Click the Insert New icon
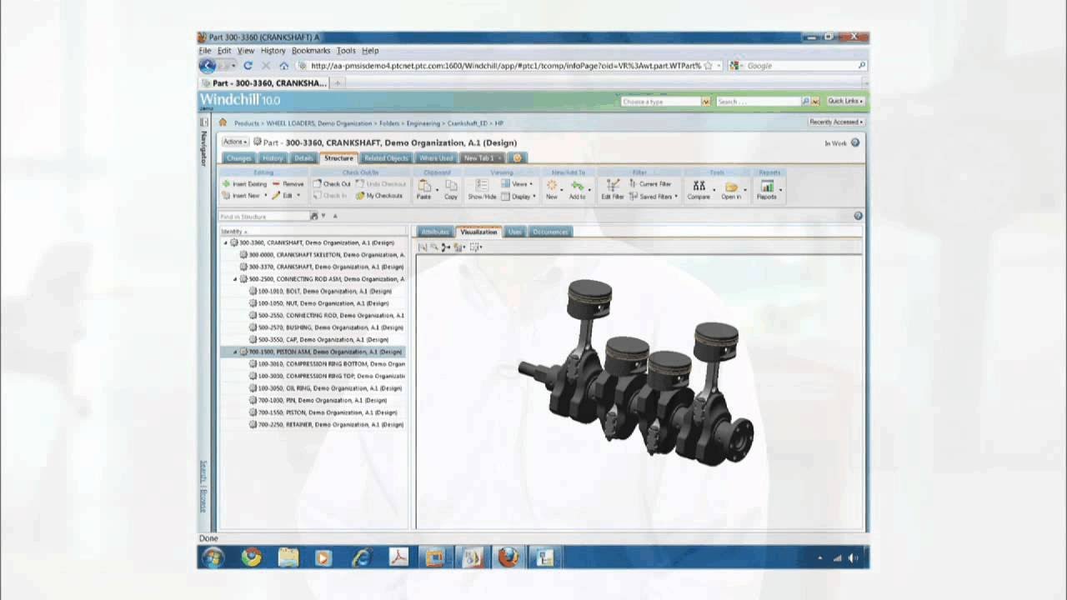The height and width of the screenshot is (600, 1067). coord(226,196)
